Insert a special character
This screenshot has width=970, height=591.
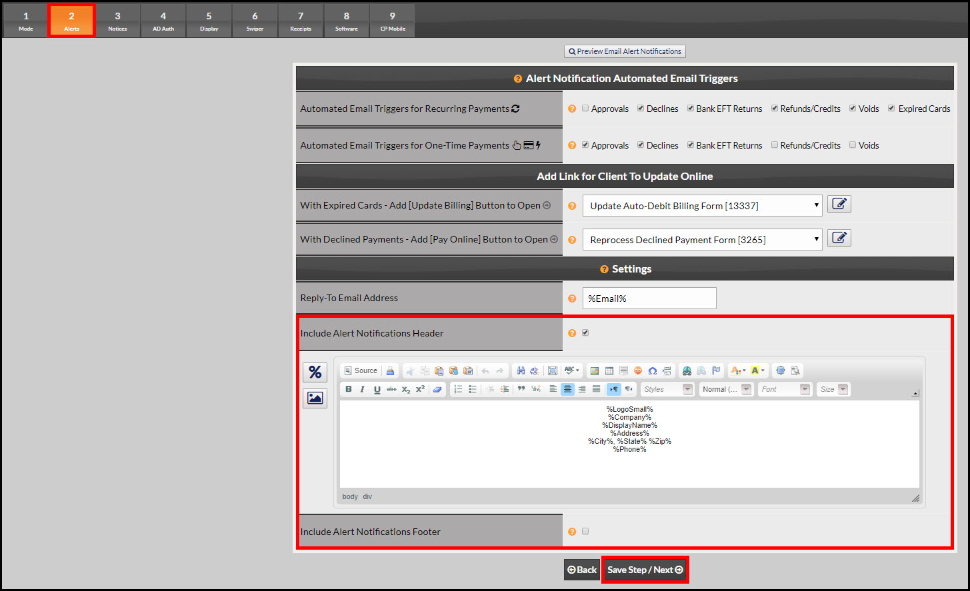click(x=653, y=370)
